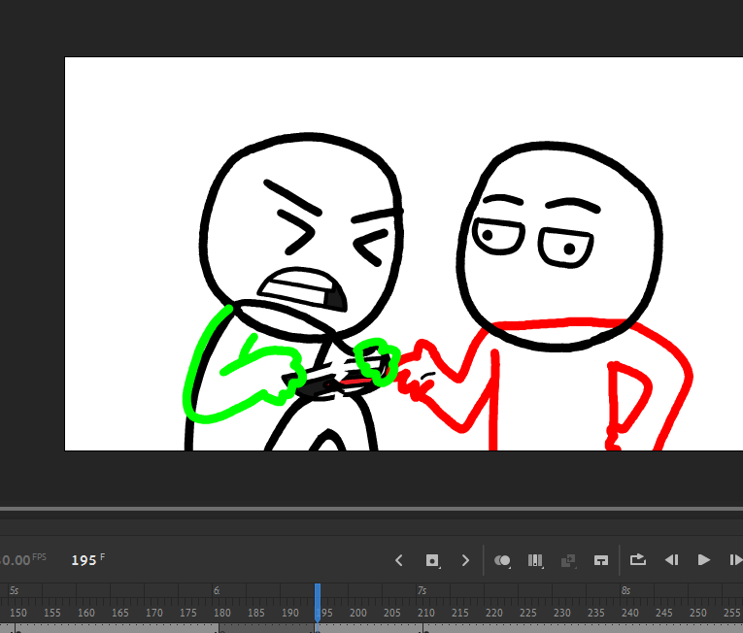The image size is (743, 633).
Task: Select the angry character's head on stage
Action: 301,237
